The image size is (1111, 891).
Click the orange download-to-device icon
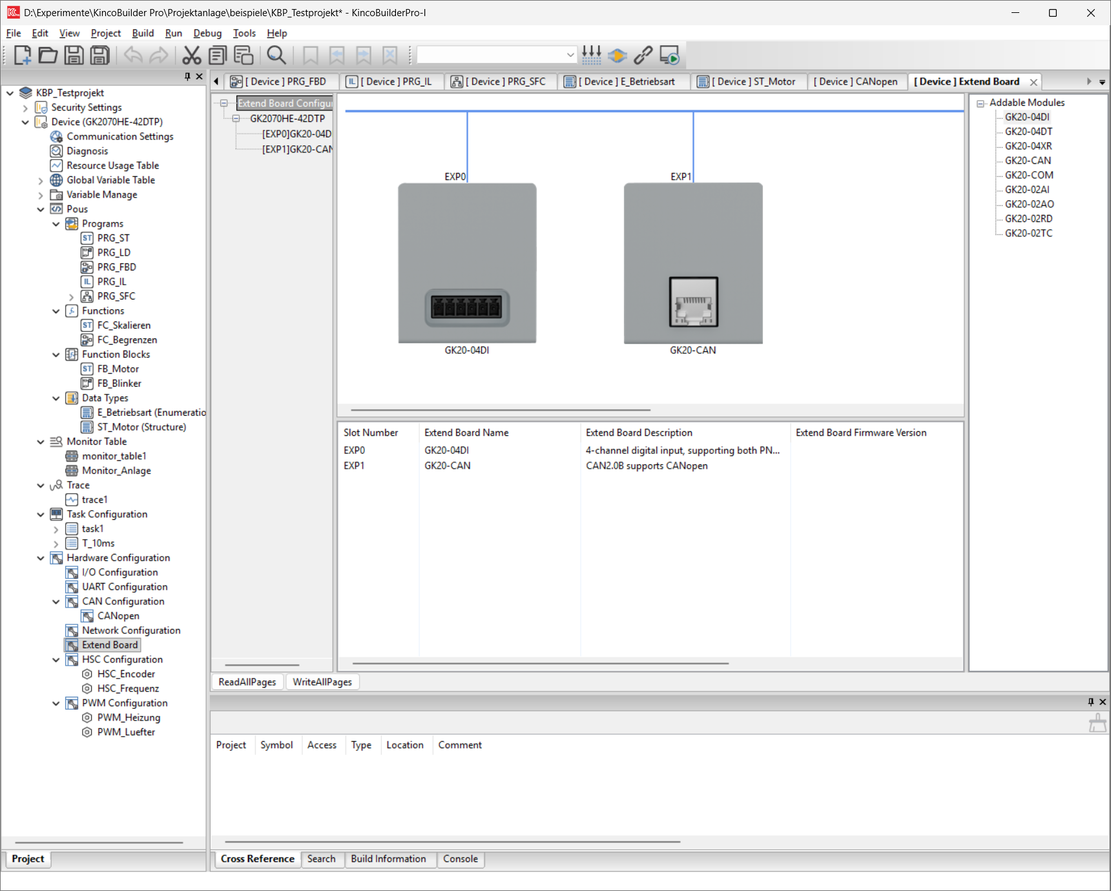[618, 56]
